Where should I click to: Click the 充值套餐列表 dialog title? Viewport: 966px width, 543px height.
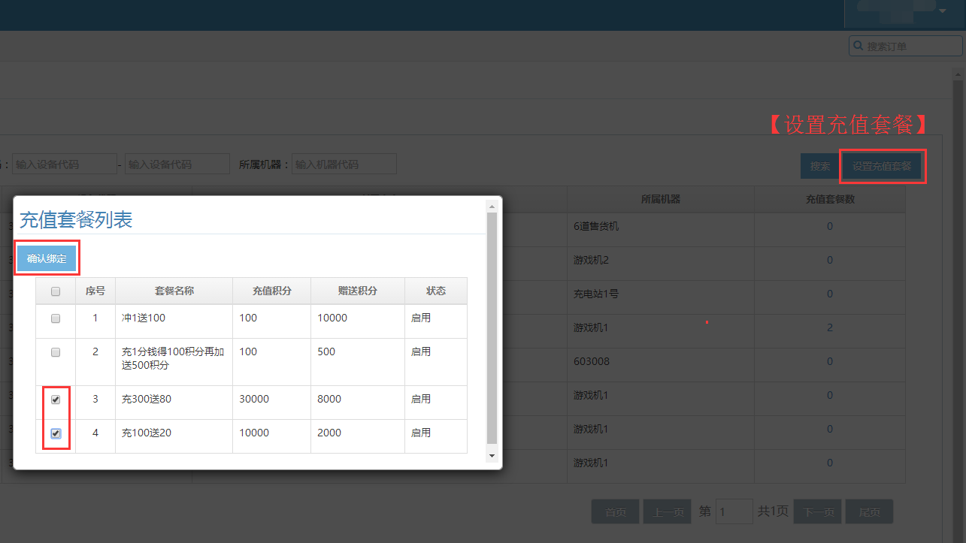(x=76, y=220)
